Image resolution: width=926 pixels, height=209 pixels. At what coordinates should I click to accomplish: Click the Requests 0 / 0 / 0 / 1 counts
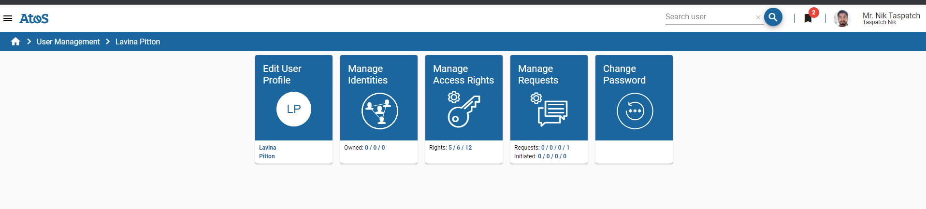[x=555, y=148]
